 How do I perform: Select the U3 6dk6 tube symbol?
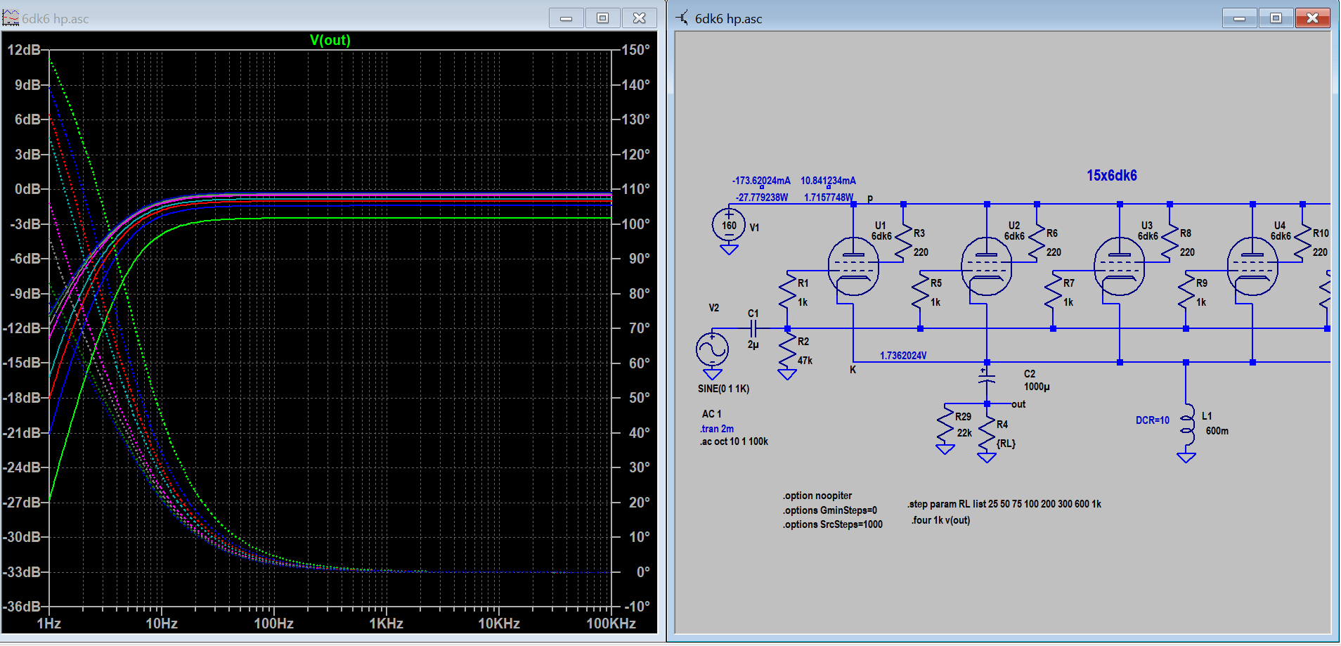click(x=1119, y=266)
